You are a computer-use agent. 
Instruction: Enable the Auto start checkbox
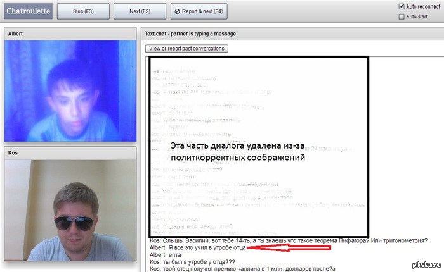(402, 16)
